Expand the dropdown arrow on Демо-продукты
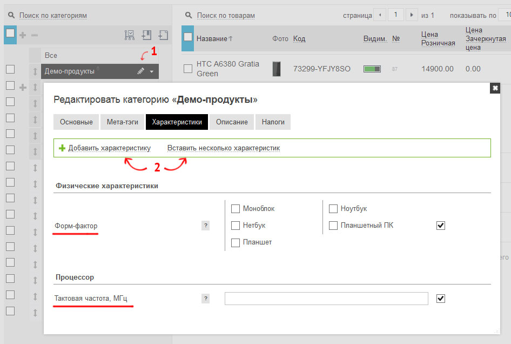This screenshot has height=344, width=511. 152,71
